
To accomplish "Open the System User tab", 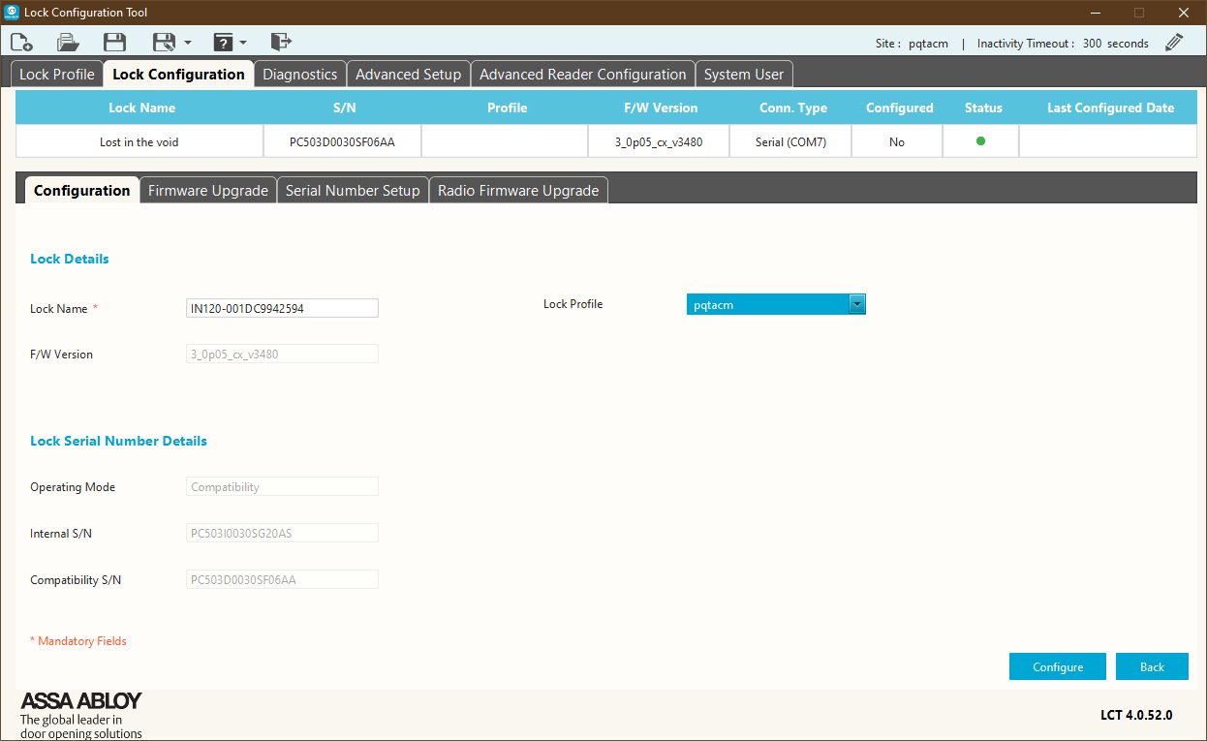I will [x=744, y=75].
